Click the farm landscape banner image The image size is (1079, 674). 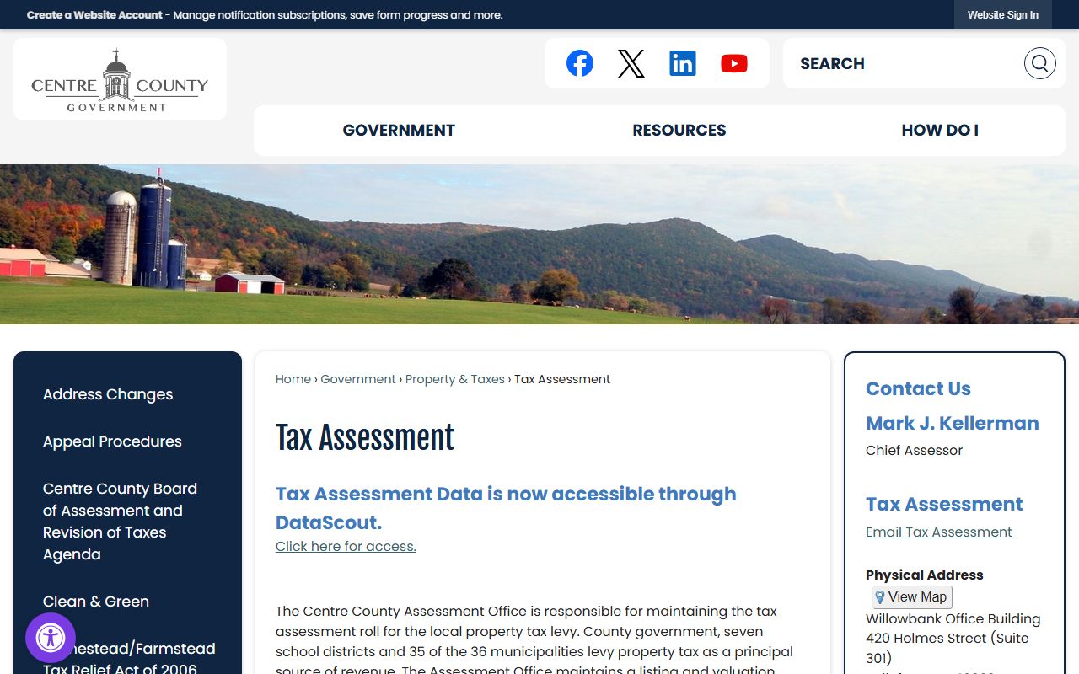coord(539,244)
